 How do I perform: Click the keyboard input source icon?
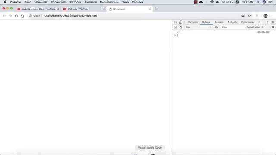pyautogui.click(x=237, y=2)
